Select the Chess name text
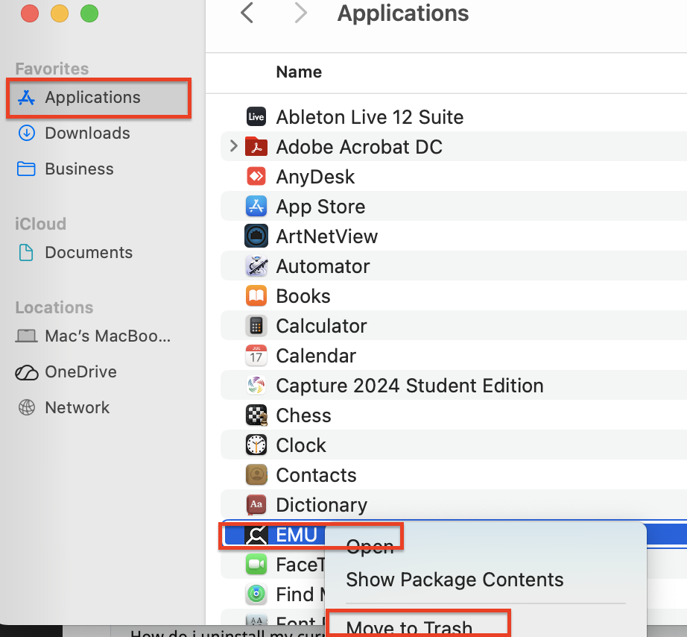 coord(303,415)
